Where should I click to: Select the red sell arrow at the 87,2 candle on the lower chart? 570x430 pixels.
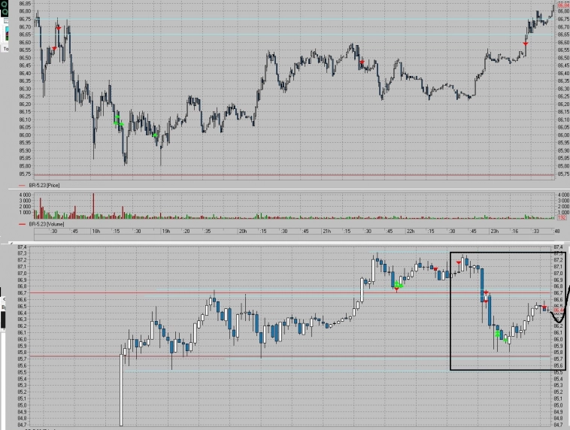pos(459,262)
